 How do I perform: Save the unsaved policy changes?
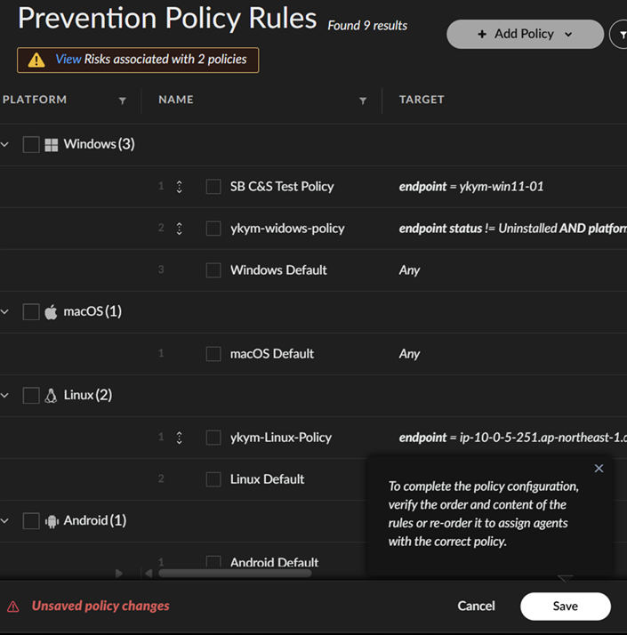565,606
